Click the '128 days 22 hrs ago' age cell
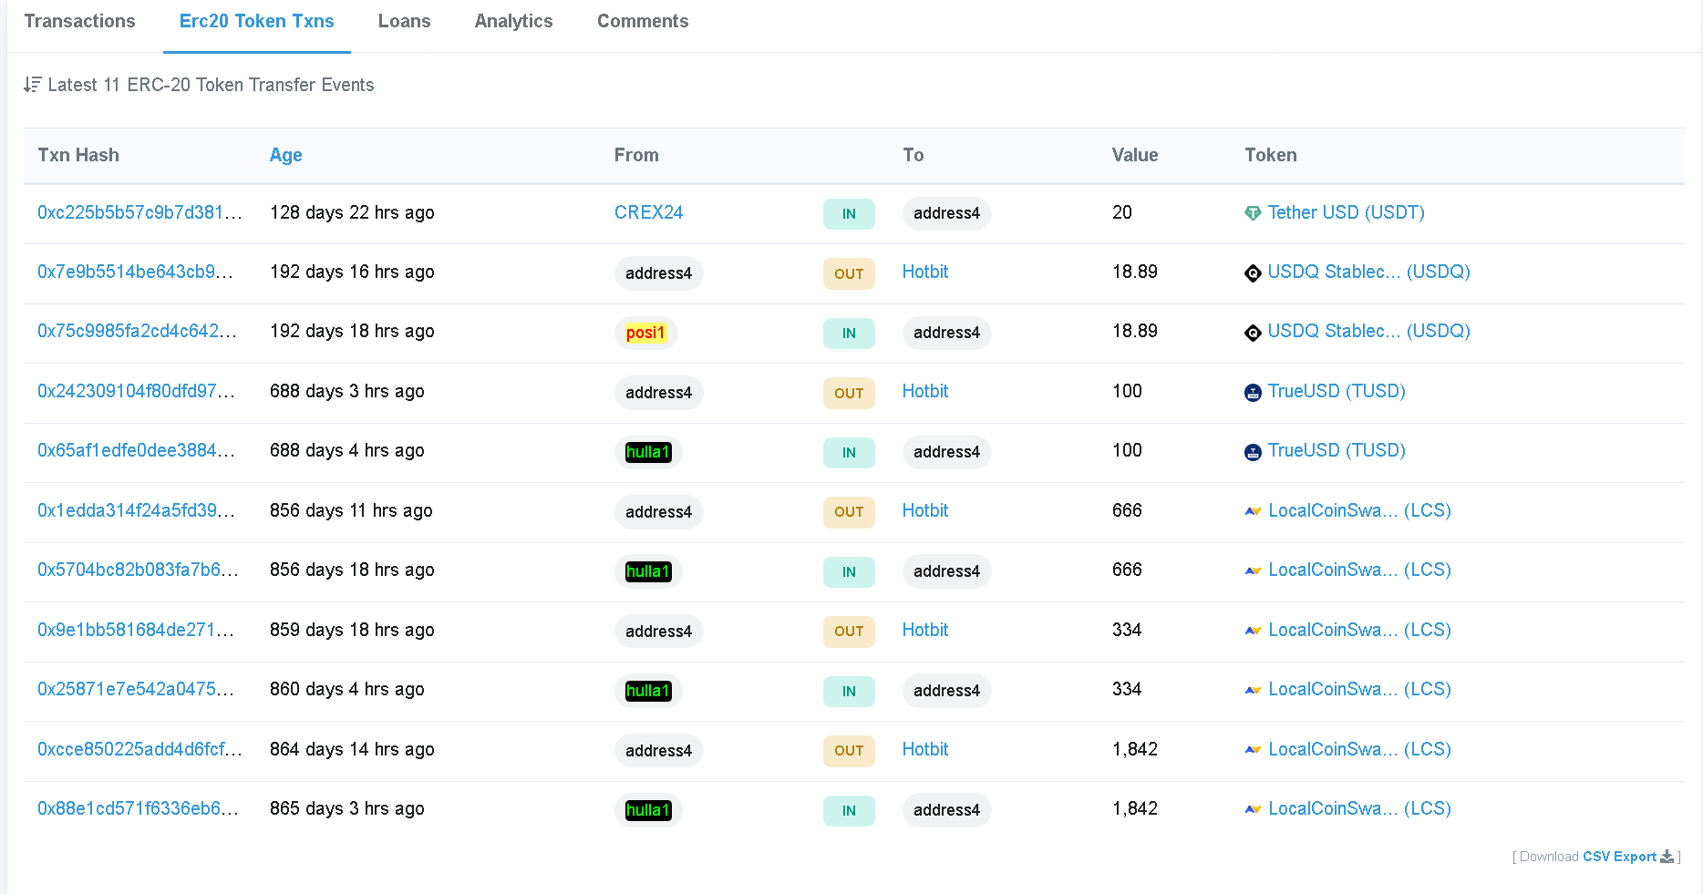Viewport: 1703px width, 894px height. click(352, 212)
